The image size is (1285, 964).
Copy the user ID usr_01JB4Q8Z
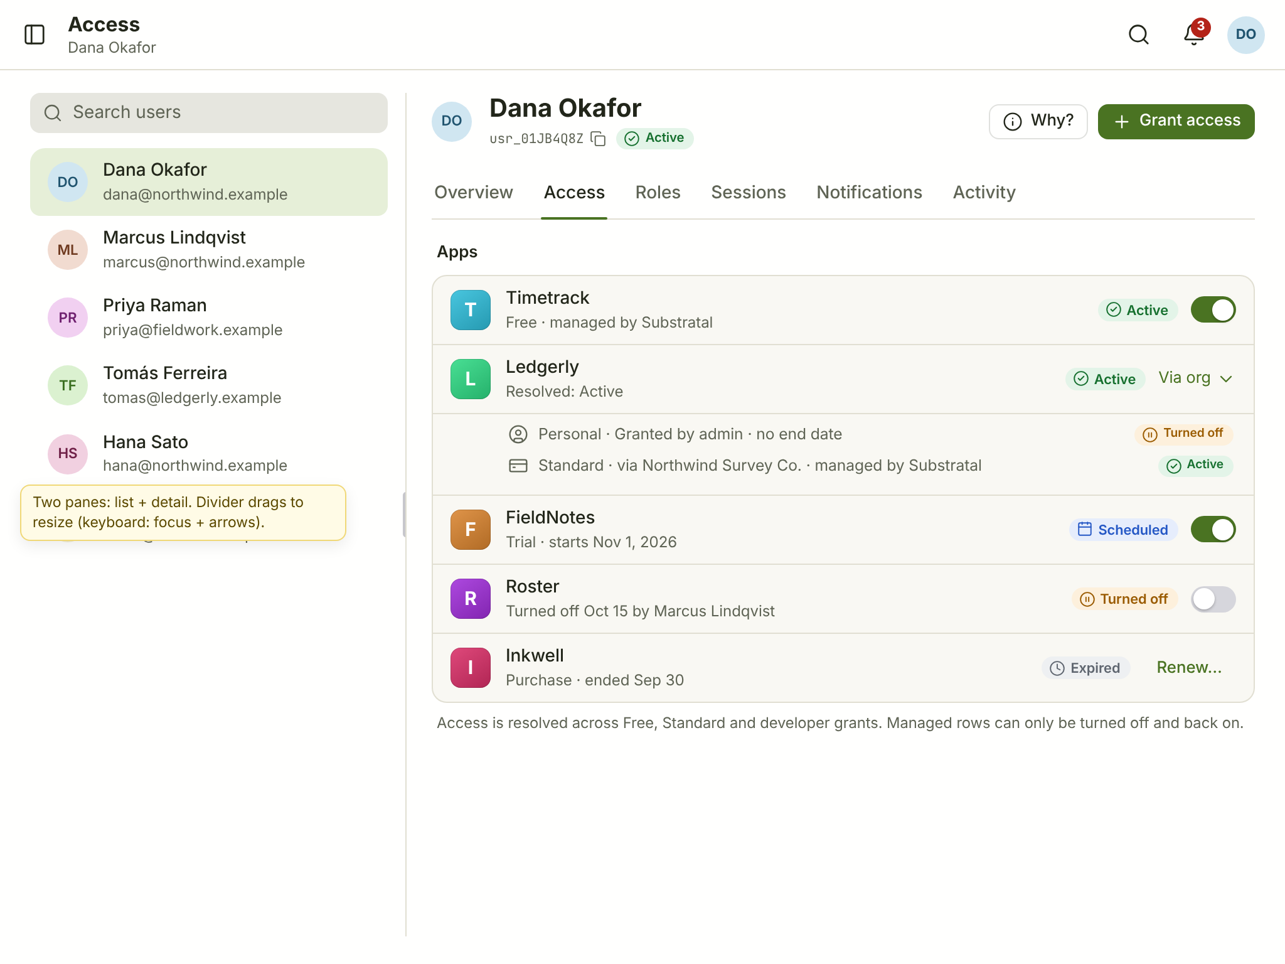599,139
